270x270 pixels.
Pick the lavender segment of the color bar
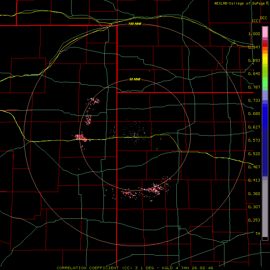coord(265,95)
